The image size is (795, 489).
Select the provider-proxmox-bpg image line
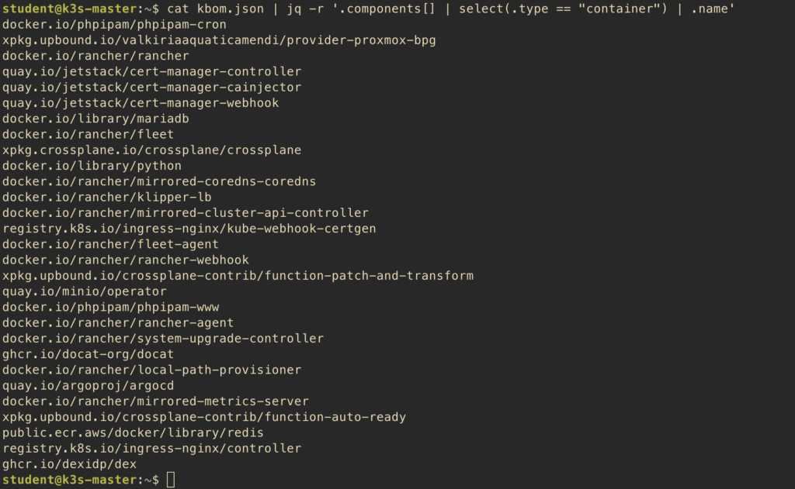pyautogui.click(x=219, y=40)
